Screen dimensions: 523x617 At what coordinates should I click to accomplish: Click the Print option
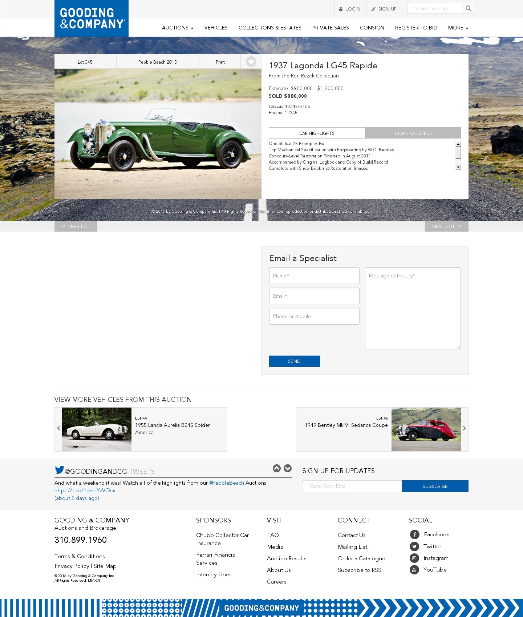click(x=220, y=62)
